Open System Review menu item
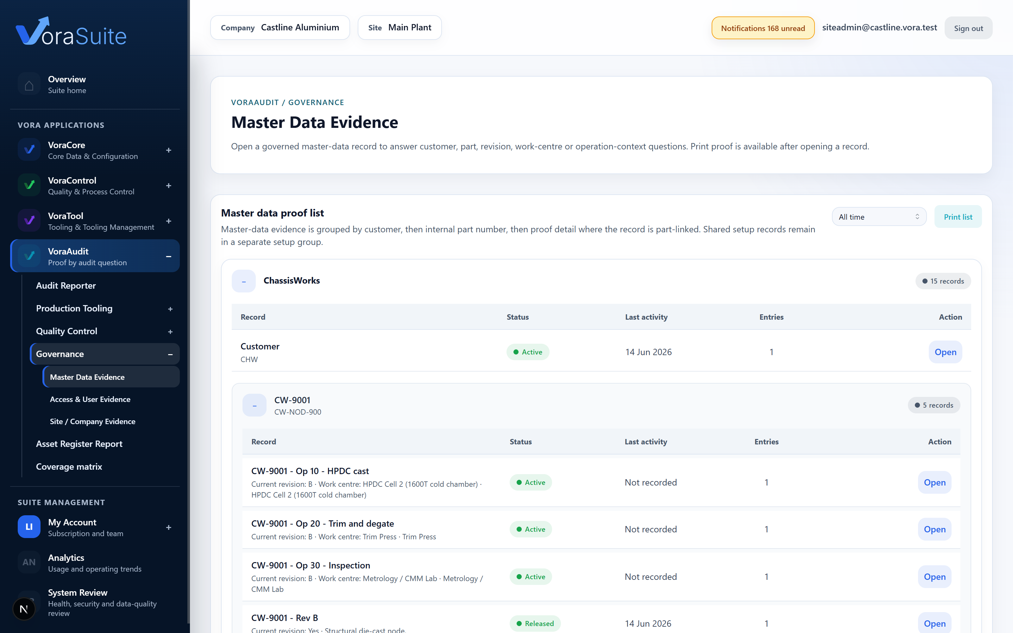 coord(95,602)
